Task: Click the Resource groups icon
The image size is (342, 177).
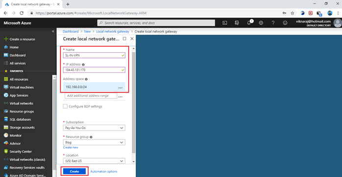Action: [x=6, y=111]
